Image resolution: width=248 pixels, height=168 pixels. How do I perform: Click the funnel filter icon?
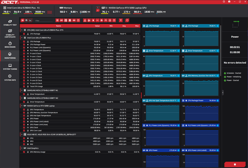pyautogui.click(x=121, y=21)
